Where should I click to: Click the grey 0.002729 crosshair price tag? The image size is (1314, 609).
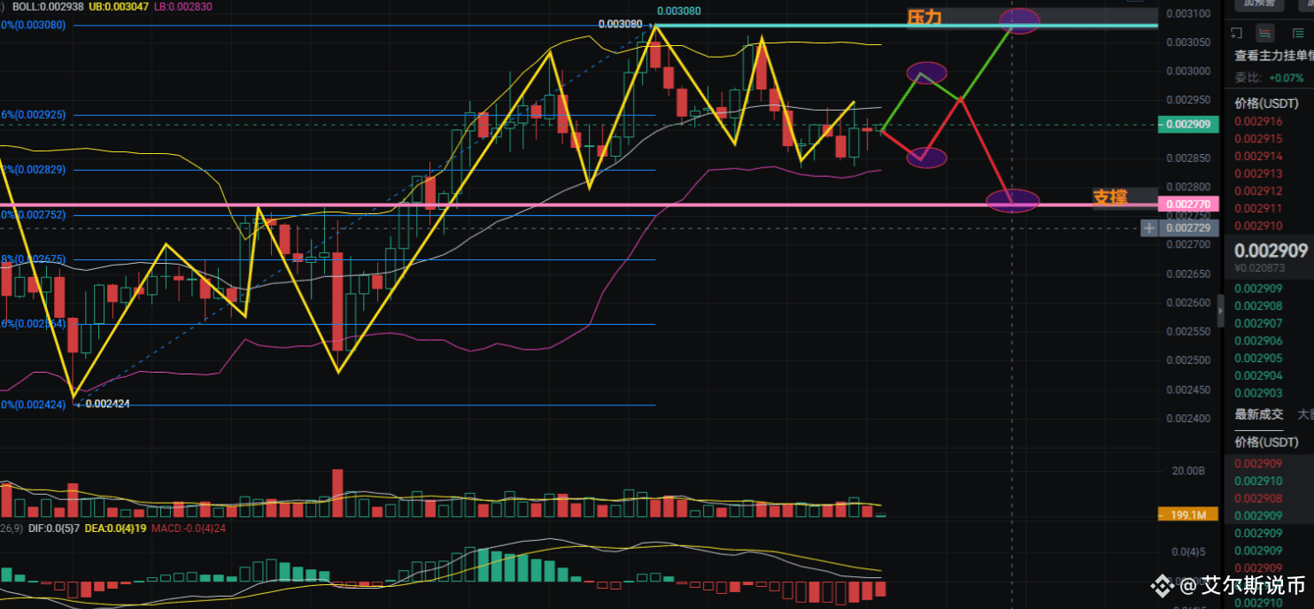pyautogui.click(x=1189, y=228)
